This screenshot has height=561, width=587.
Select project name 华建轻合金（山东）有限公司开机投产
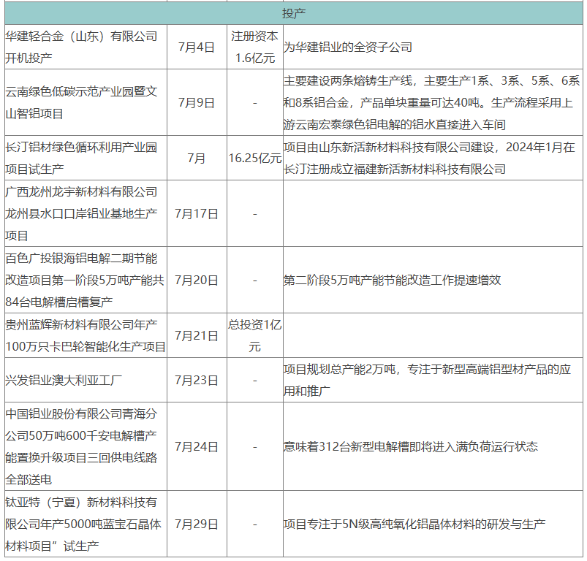81,47
